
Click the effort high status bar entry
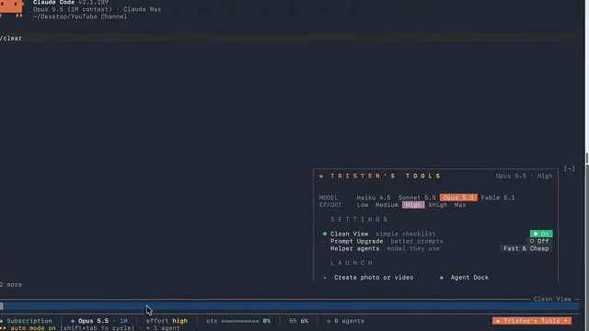coord(167,321)
